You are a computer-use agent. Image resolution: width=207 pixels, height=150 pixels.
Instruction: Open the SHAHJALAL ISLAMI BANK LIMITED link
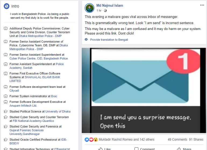35,79
